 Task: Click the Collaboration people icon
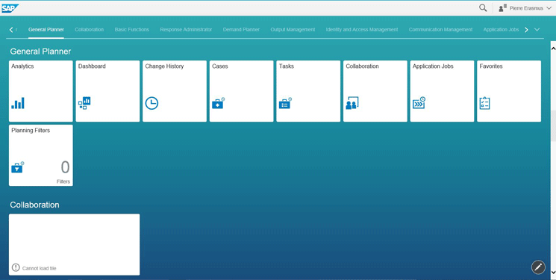coord(352,103)
